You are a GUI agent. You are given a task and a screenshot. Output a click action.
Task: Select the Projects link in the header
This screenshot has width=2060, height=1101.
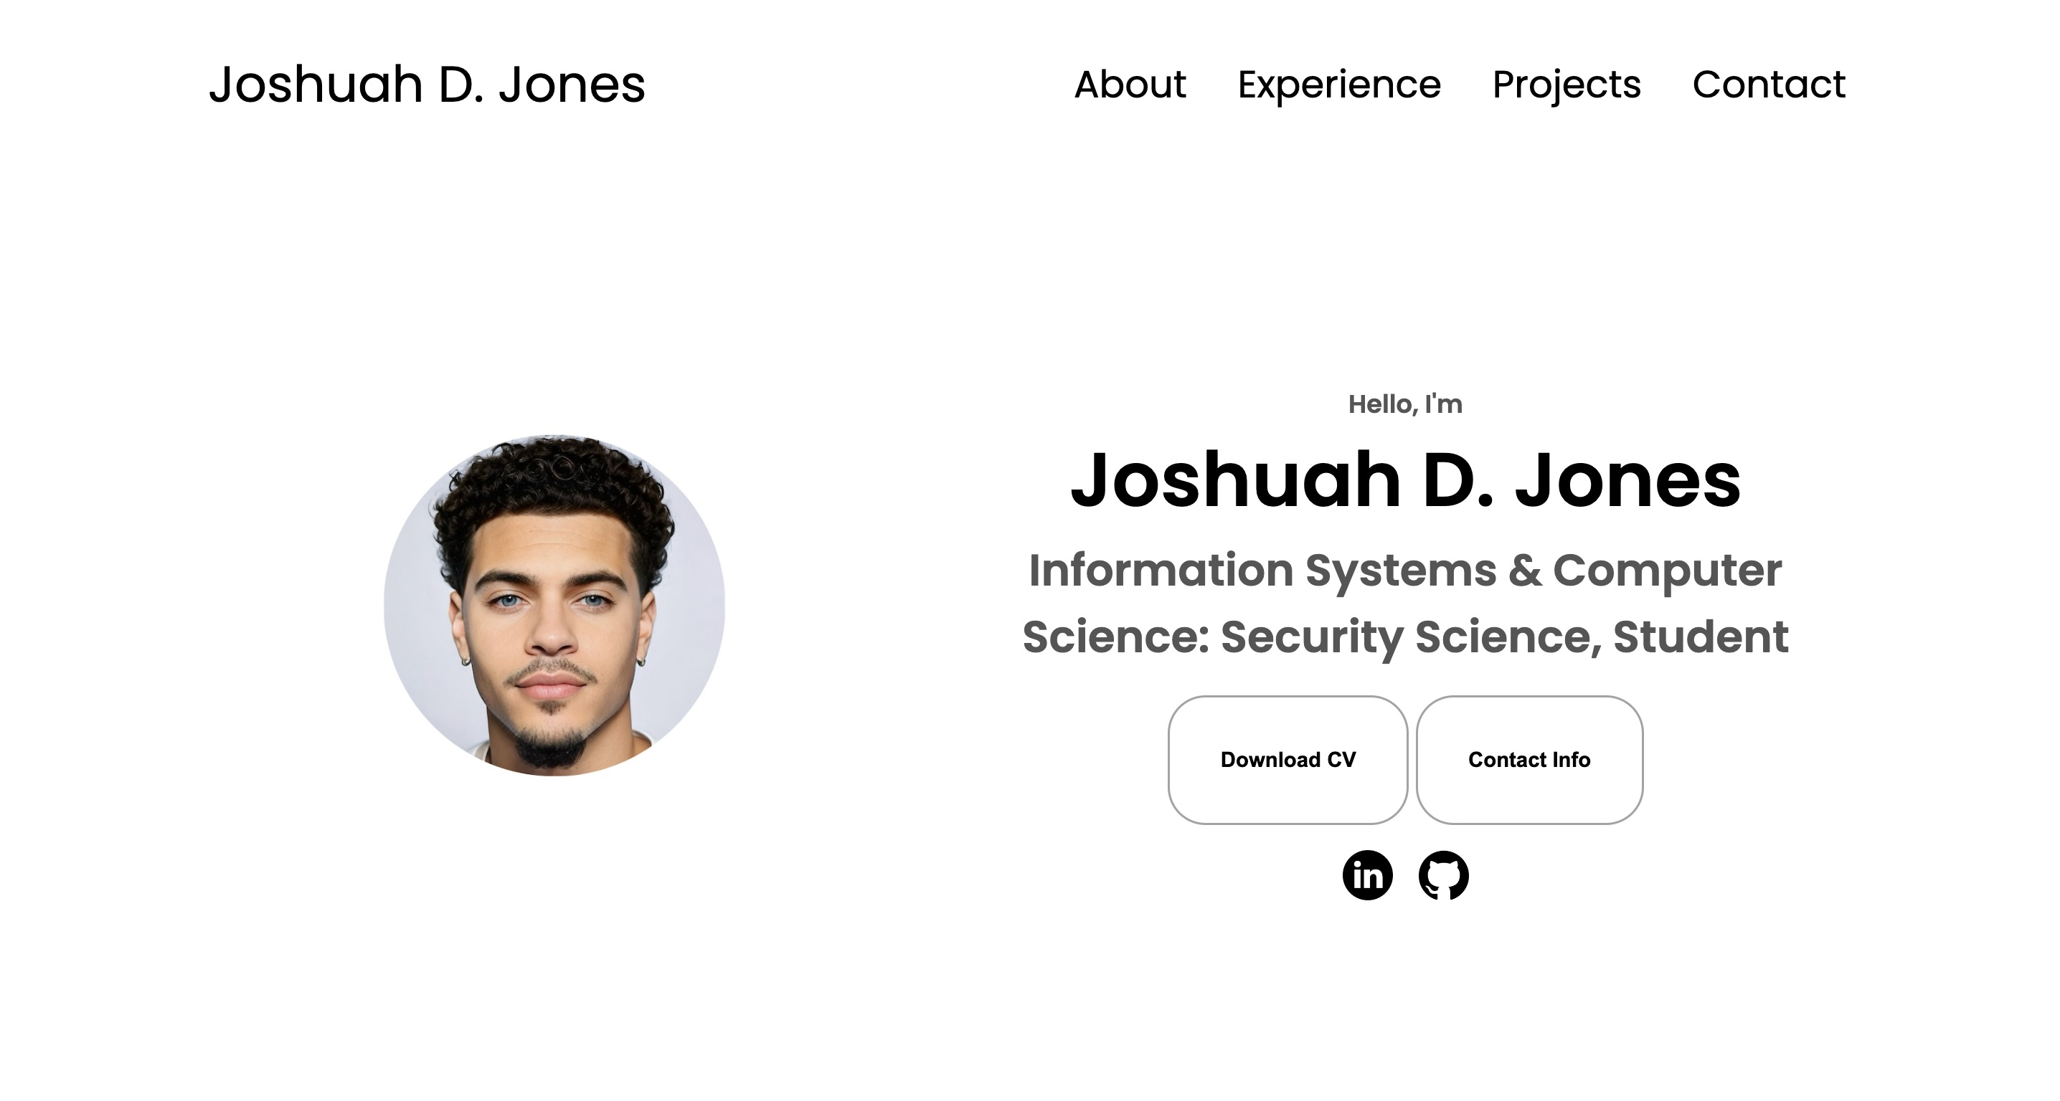point(1567,85)
